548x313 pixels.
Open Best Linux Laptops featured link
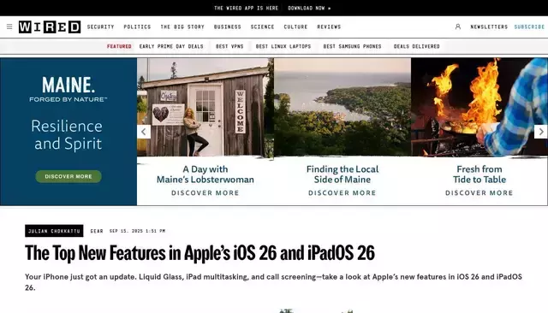(x=283, y=46)
